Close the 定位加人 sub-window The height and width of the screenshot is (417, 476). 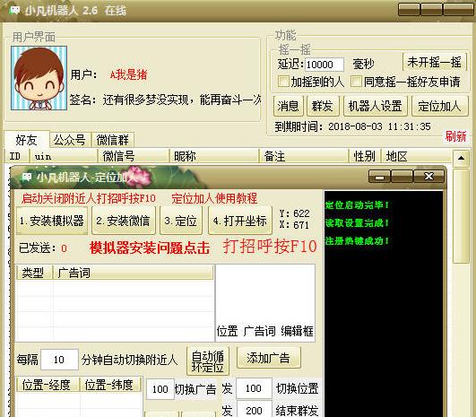click(428, 176)
